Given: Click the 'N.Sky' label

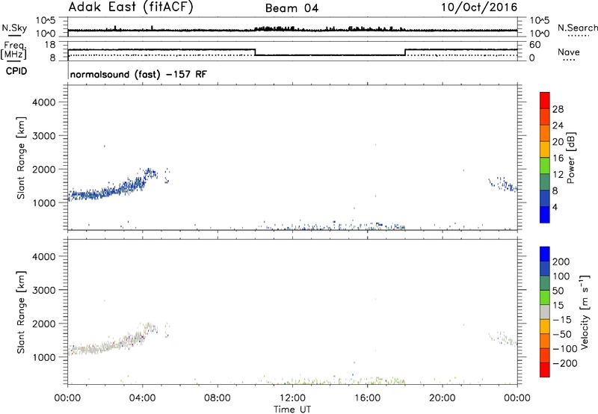Looking at the screenshot, I should click(14, 28).
